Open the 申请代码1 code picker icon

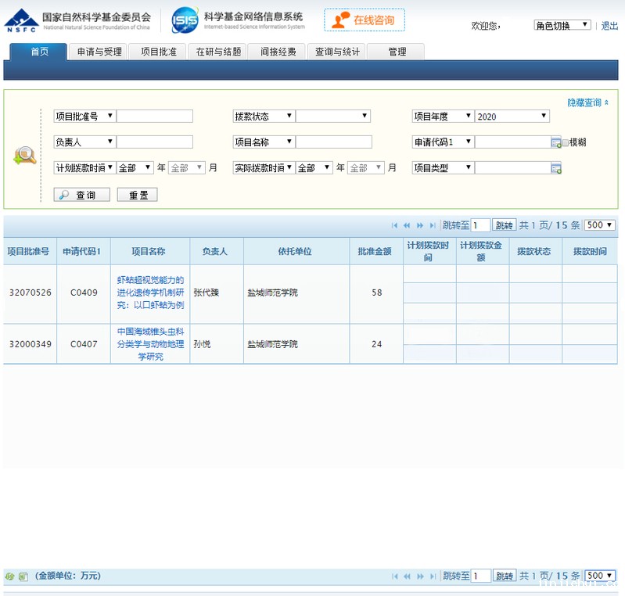(x=556, y=142)
